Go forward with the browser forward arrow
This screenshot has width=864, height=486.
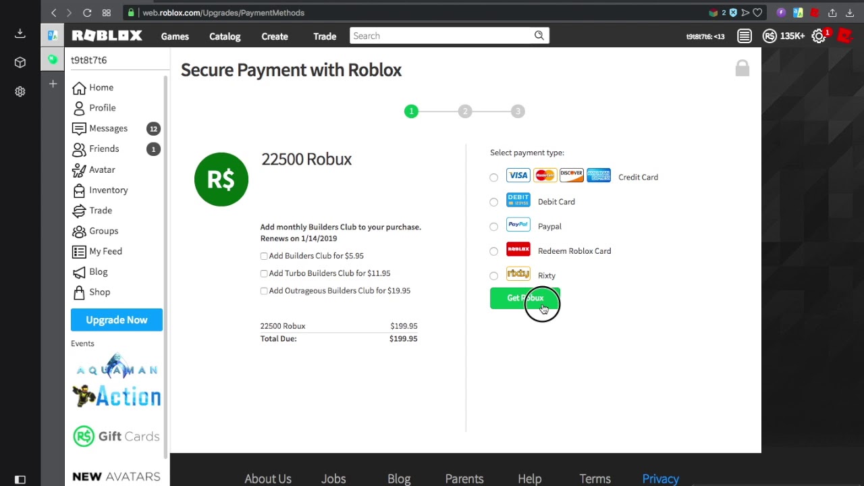coord(70,13)
